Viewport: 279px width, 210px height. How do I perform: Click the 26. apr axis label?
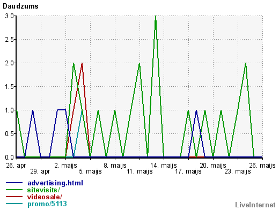pos(16,166)
